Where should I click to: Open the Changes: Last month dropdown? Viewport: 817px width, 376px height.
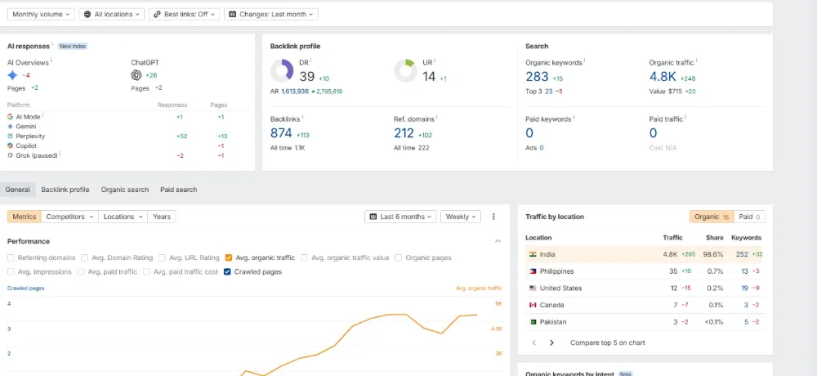pyautogui.click(x=271, y=15)
